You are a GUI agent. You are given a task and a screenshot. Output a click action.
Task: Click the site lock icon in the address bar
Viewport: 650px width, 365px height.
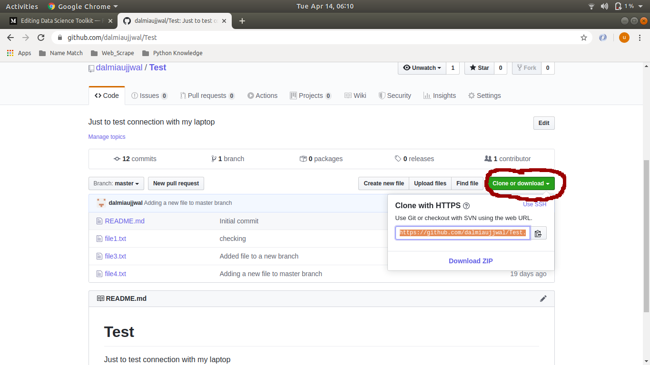coord(60,38)
